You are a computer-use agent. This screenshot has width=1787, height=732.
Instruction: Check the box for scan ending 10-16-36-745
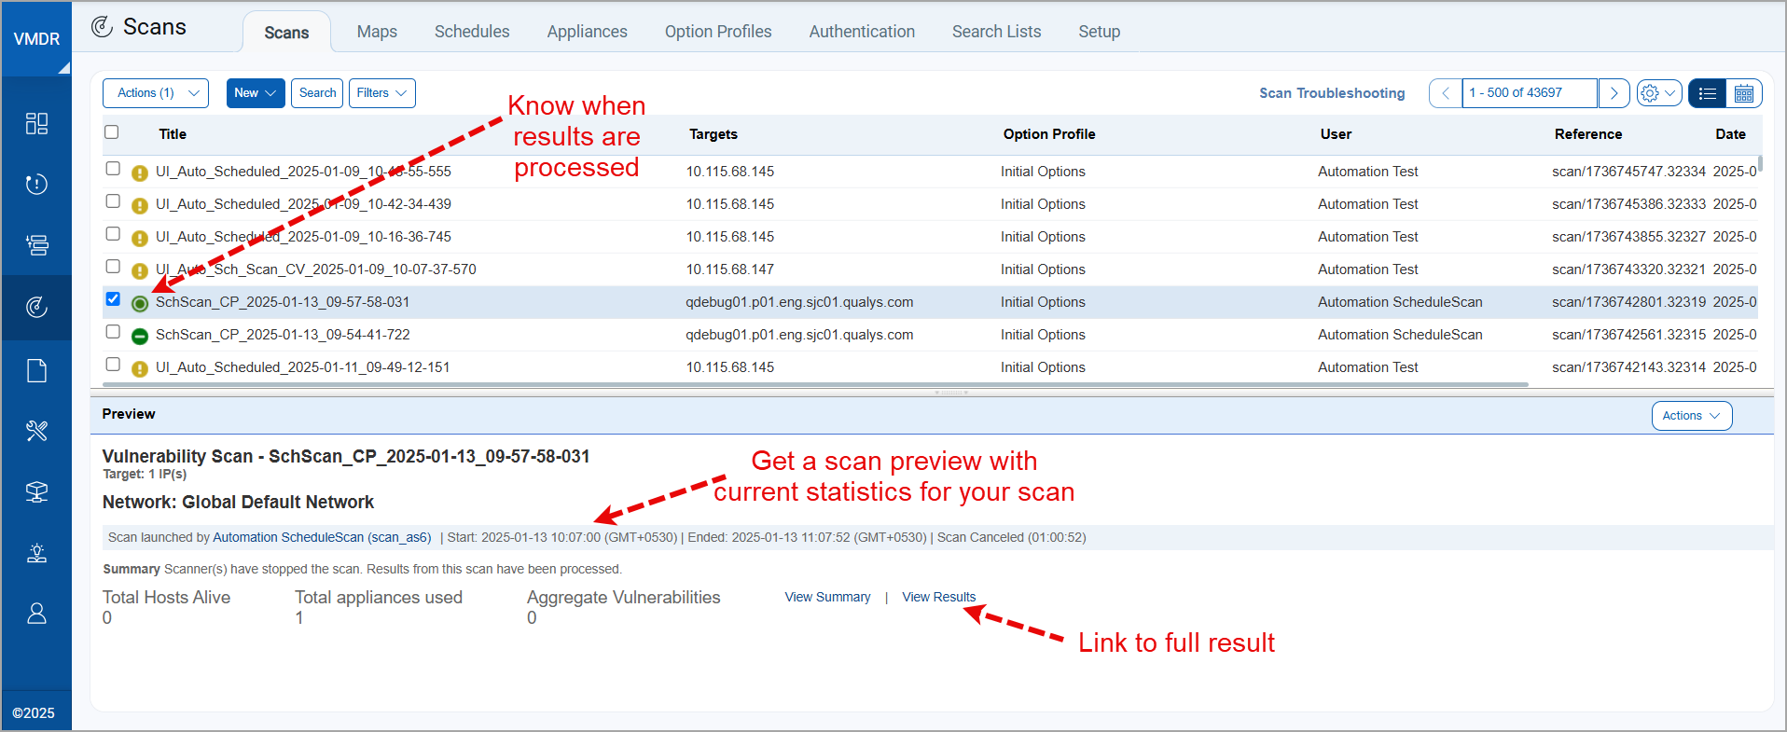click(113, 234)
